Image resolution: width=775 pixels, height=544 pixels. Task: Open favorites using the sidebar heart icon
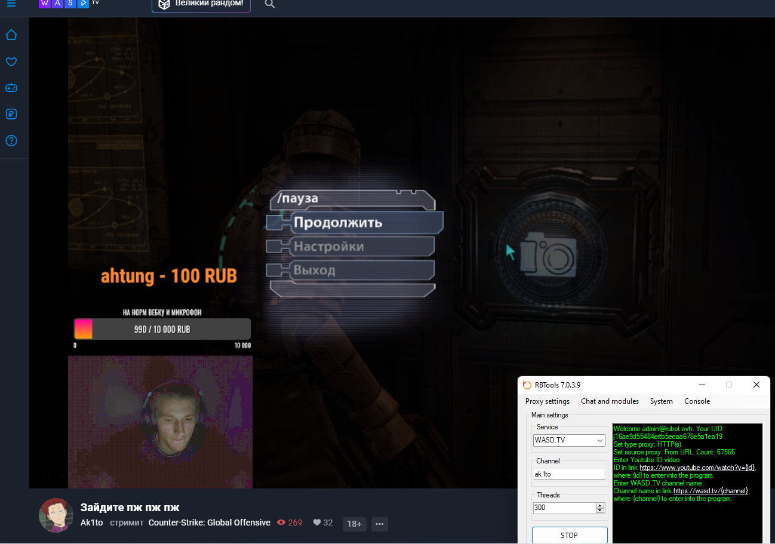11,62
